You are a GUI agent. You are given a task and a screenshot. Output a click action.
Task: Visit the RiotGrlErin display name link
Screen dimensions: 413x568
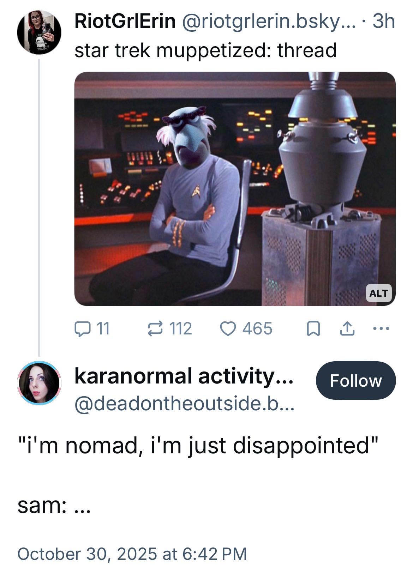pos(125,21)
